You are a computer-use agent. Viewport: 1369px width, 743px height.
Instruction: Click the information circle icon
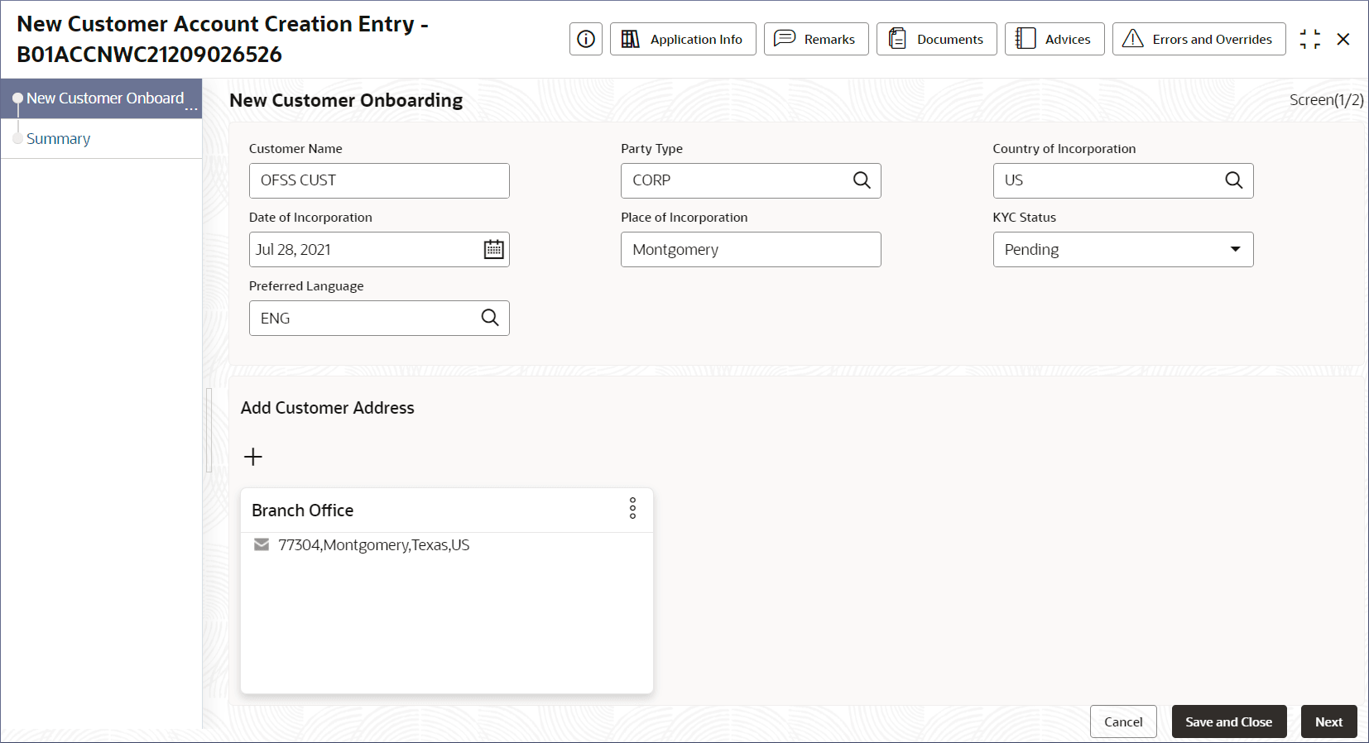(x=586, y=39)
